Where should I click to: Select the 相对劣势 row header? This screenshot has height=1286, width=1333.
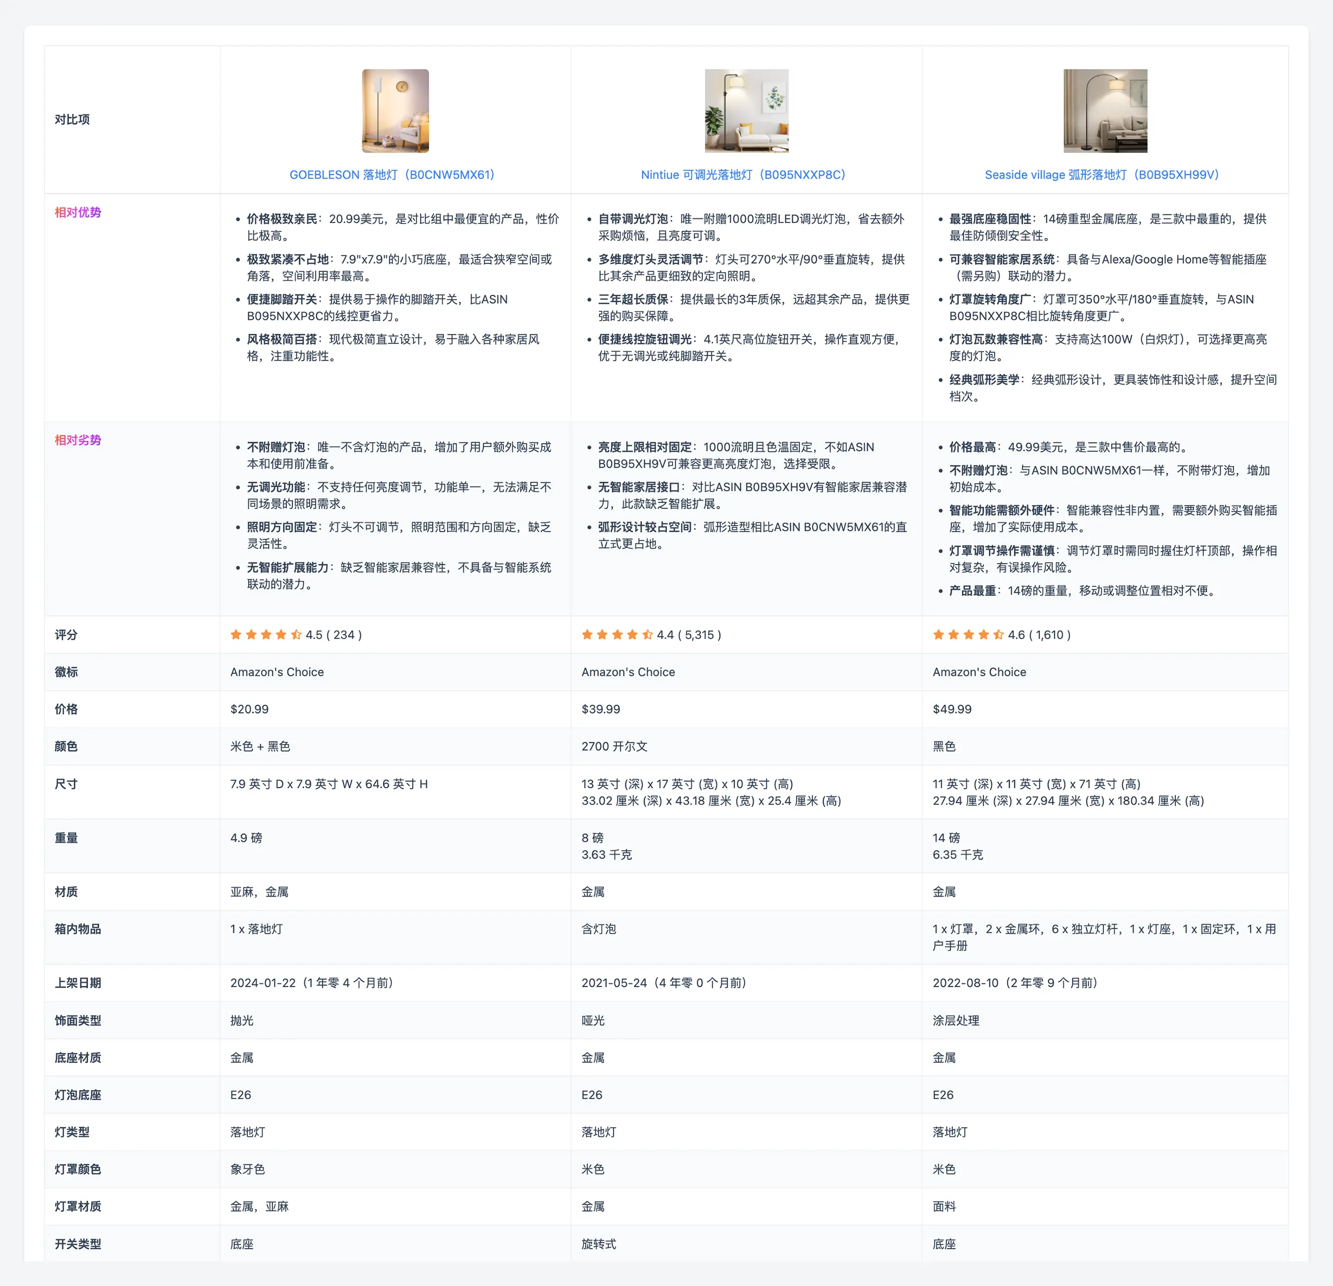78,440
